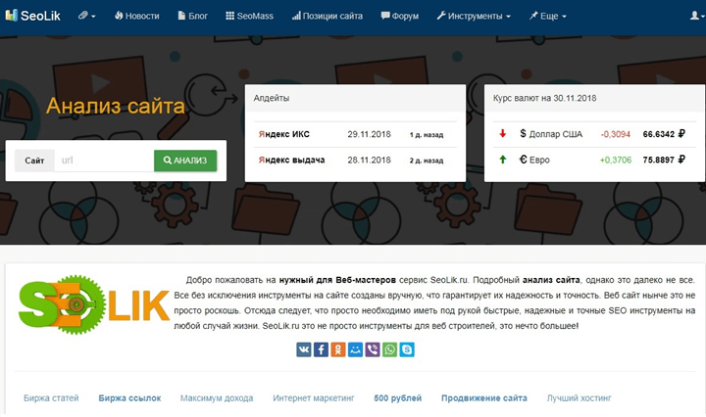Screen dimensions: 706x417
Task: Open the Яндекс ИКС update entry
Action: pos(284,134)
